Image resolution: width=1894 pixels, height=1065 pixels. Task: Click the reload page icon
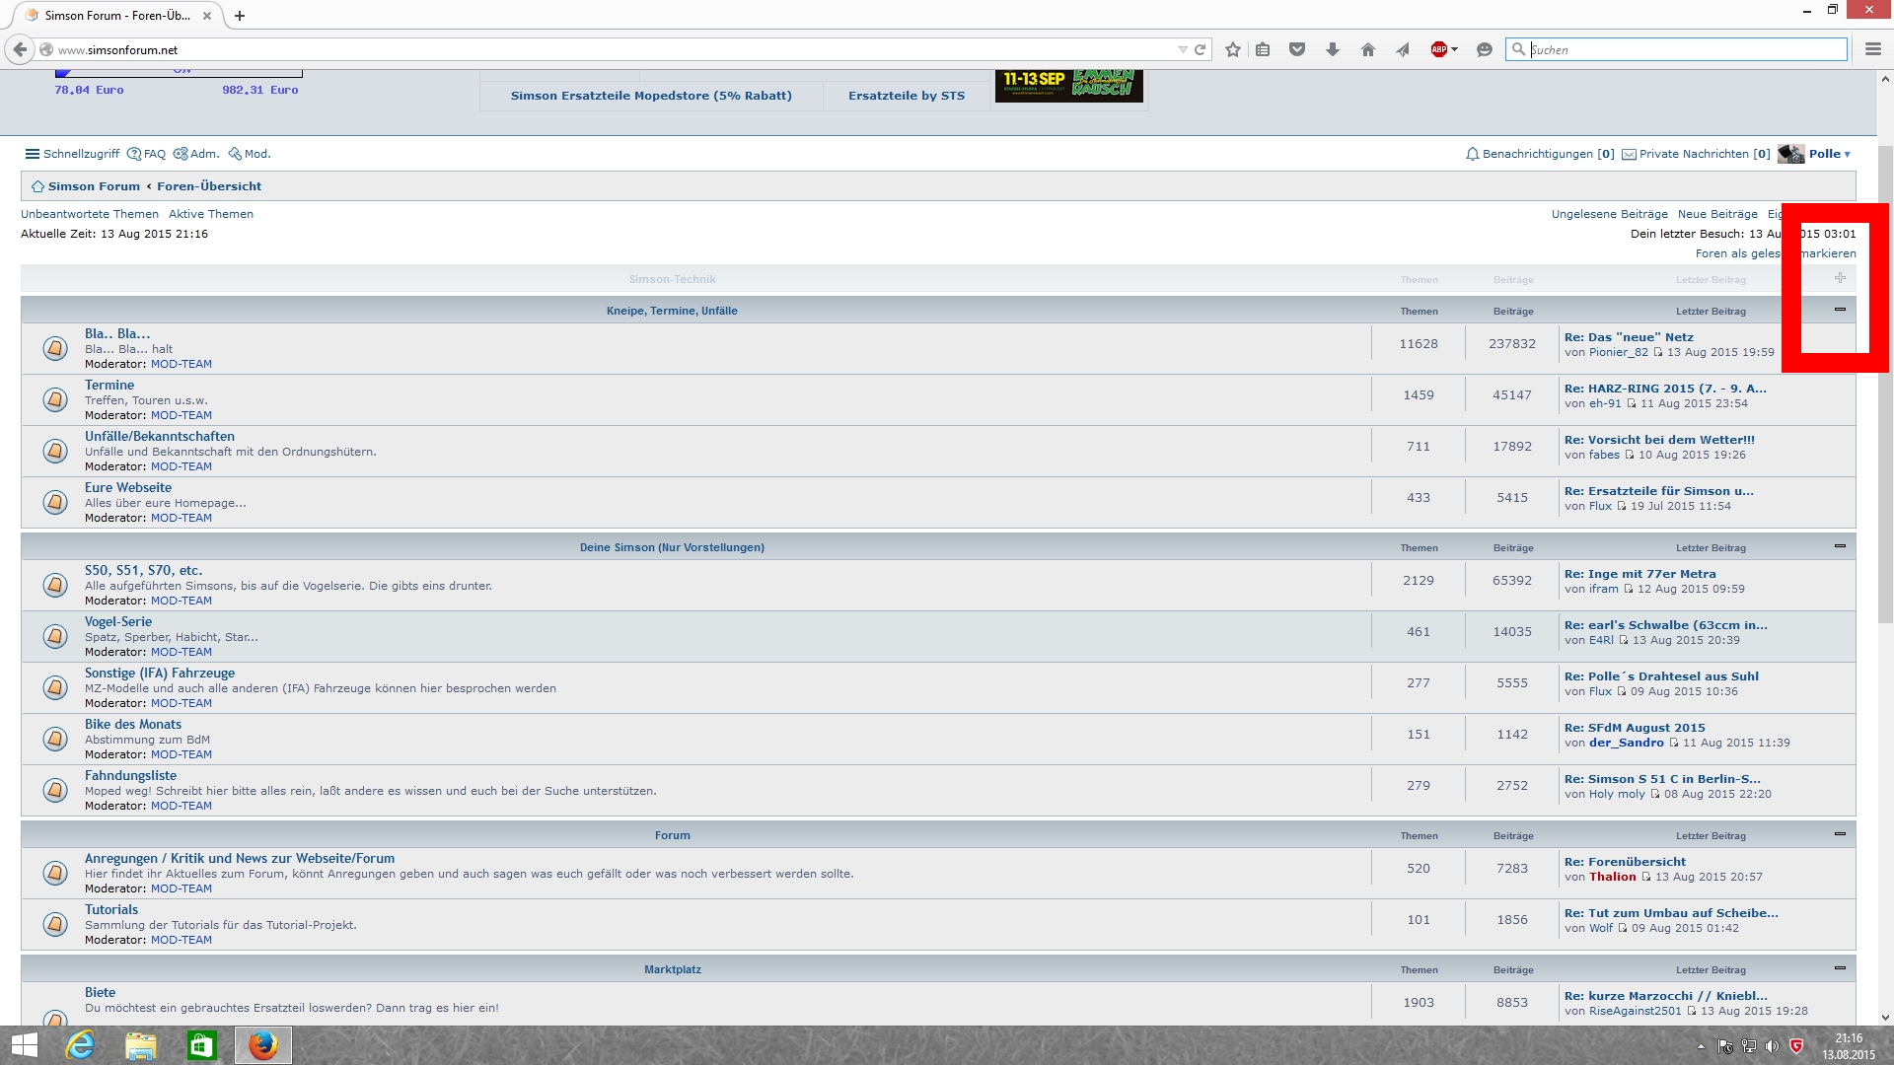(x=1201, y=49)
